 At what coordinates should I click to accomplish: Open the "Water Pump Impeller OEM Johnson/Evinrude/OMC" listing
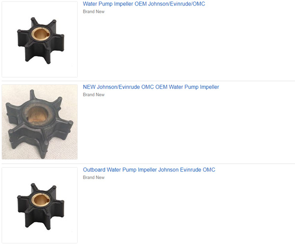tap(144, 4)
